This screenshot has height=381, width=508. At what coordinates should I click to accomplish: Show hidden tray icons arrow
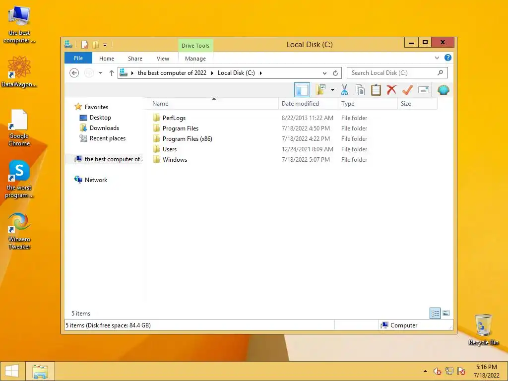coord(425,371)
